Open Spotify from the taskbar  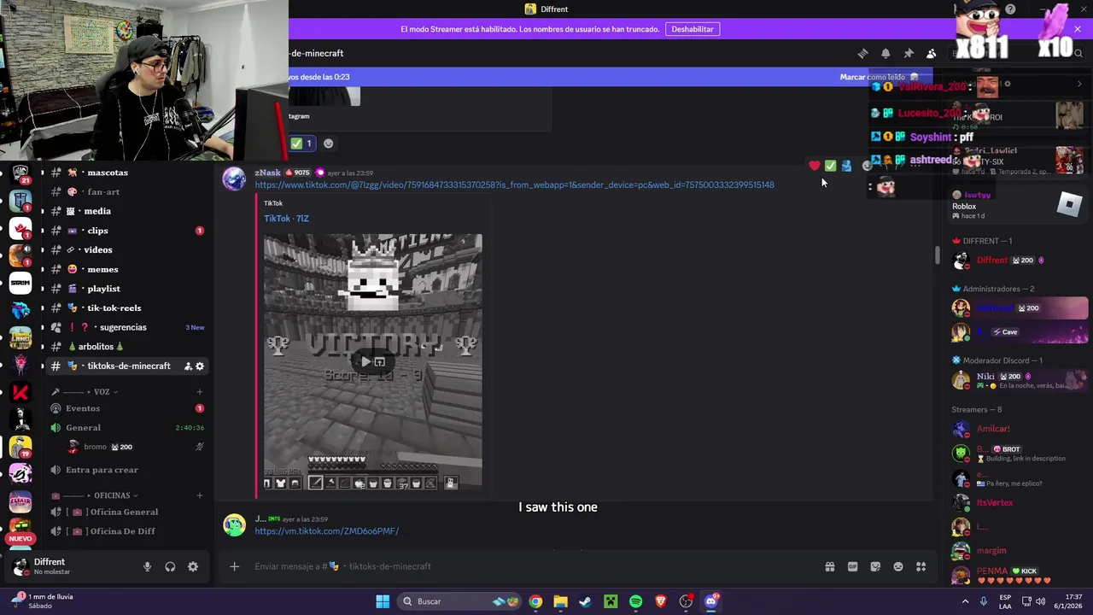pos(636,601)
